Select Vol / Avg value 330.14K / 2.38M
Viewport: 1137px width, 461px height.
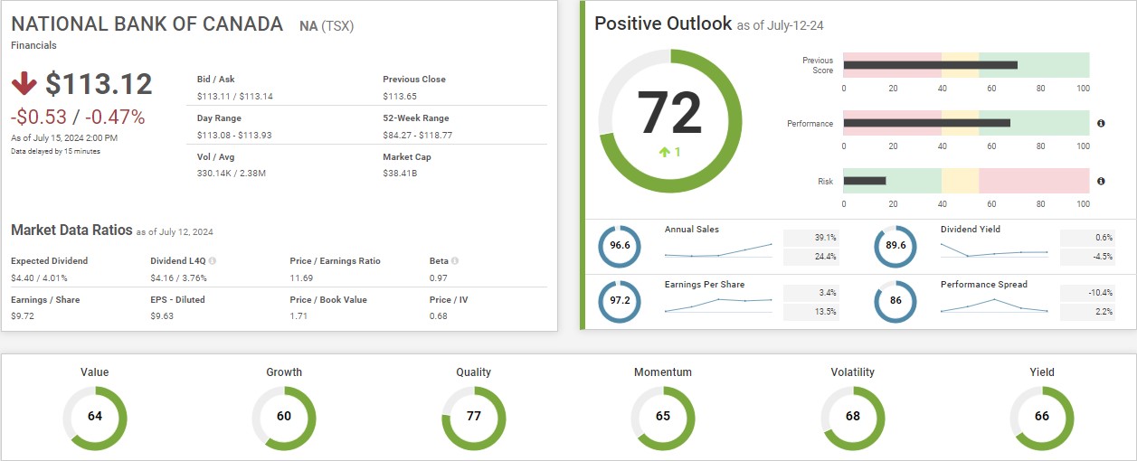tap(231, 173)
